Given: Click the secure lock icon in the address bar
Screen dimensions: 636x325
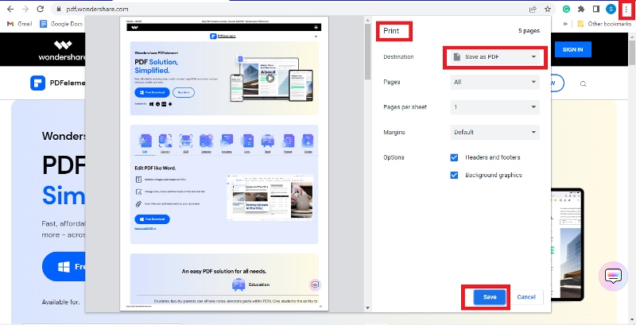Looking at the screenshot, I should pos(59,9).
